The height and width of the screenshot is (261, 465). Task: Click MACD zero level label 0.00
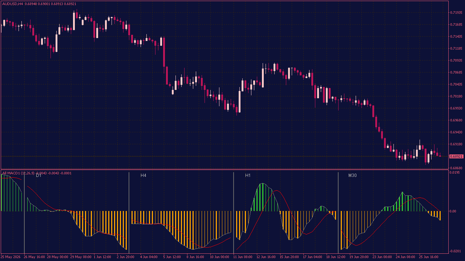[x=454, y=211]
